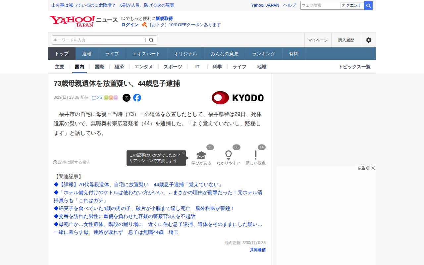Click the ログイン link
The width and height of the screenshot is (424, 265).
[130, 25]
